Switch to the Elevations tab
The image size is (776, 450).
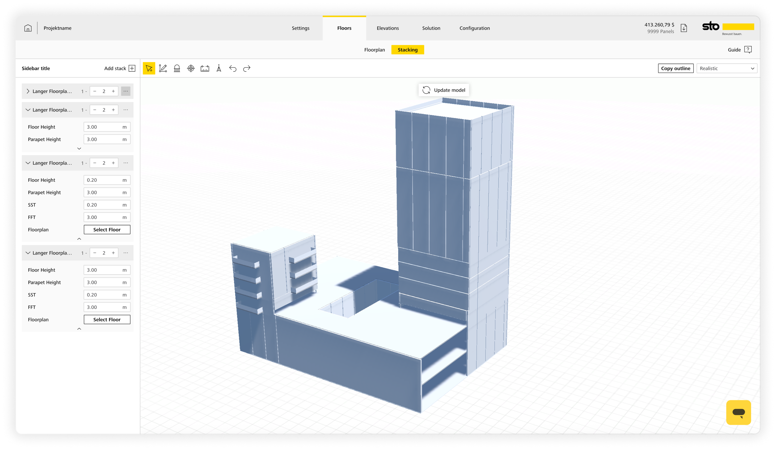387,28
